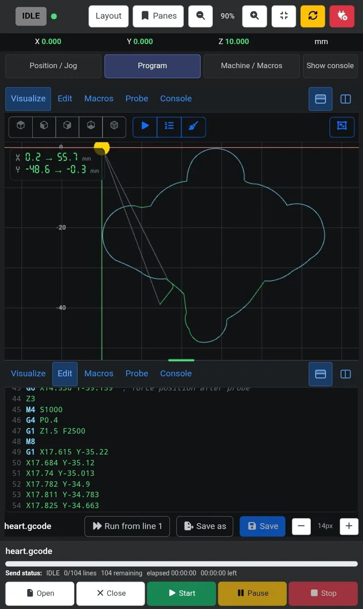Select Console tab in lower pane
The width and height of the screenshot is (363, 609).
tap(176, 374)
